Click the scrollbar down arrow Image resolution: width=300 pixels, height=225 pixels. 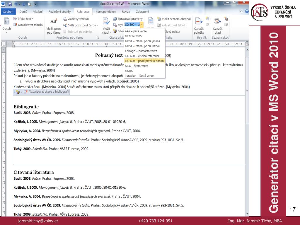(247, 214)
